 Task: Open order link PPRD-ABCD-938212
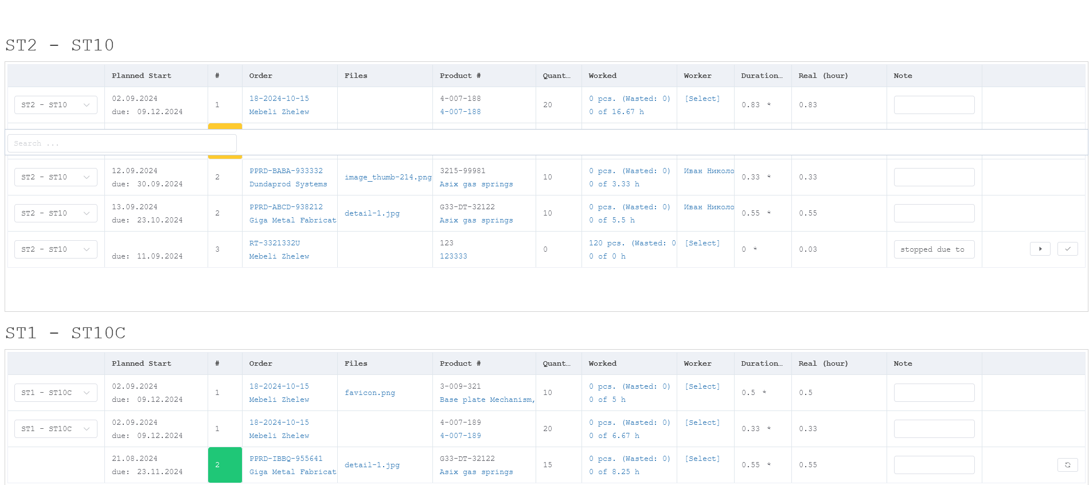(286, 207)
